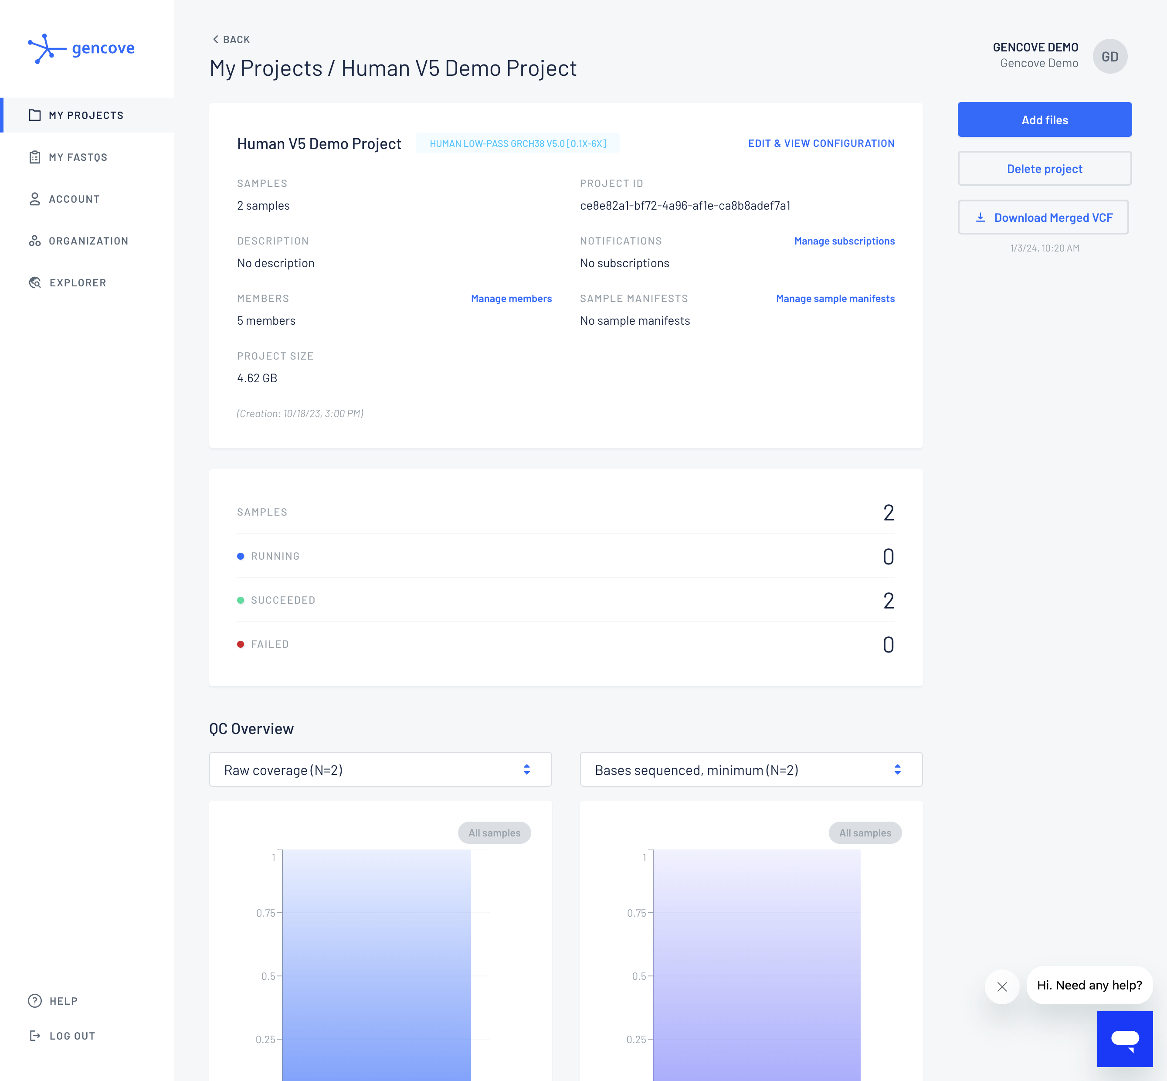Click the Explorer globe icon
Viewport: 1167px width, 1081px height.
tap(35, 282)
